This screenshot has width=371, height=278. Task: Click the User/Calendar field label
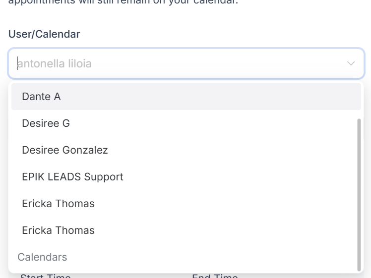pyautogui.click(x=44, y=34)
